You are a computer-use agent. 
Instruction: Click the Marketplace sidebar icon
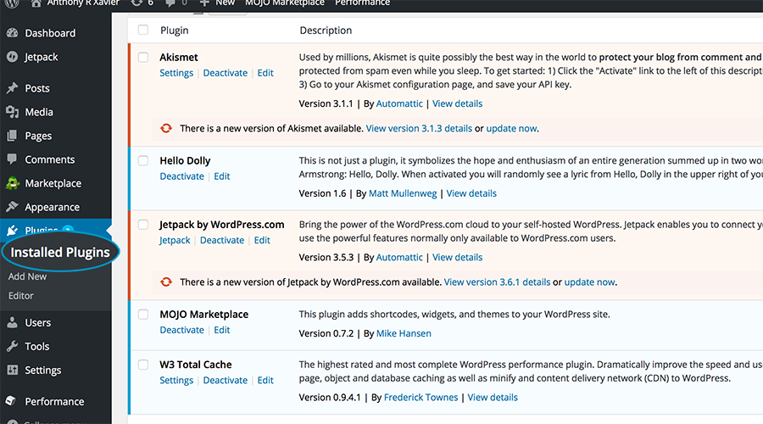click(12, 183)
